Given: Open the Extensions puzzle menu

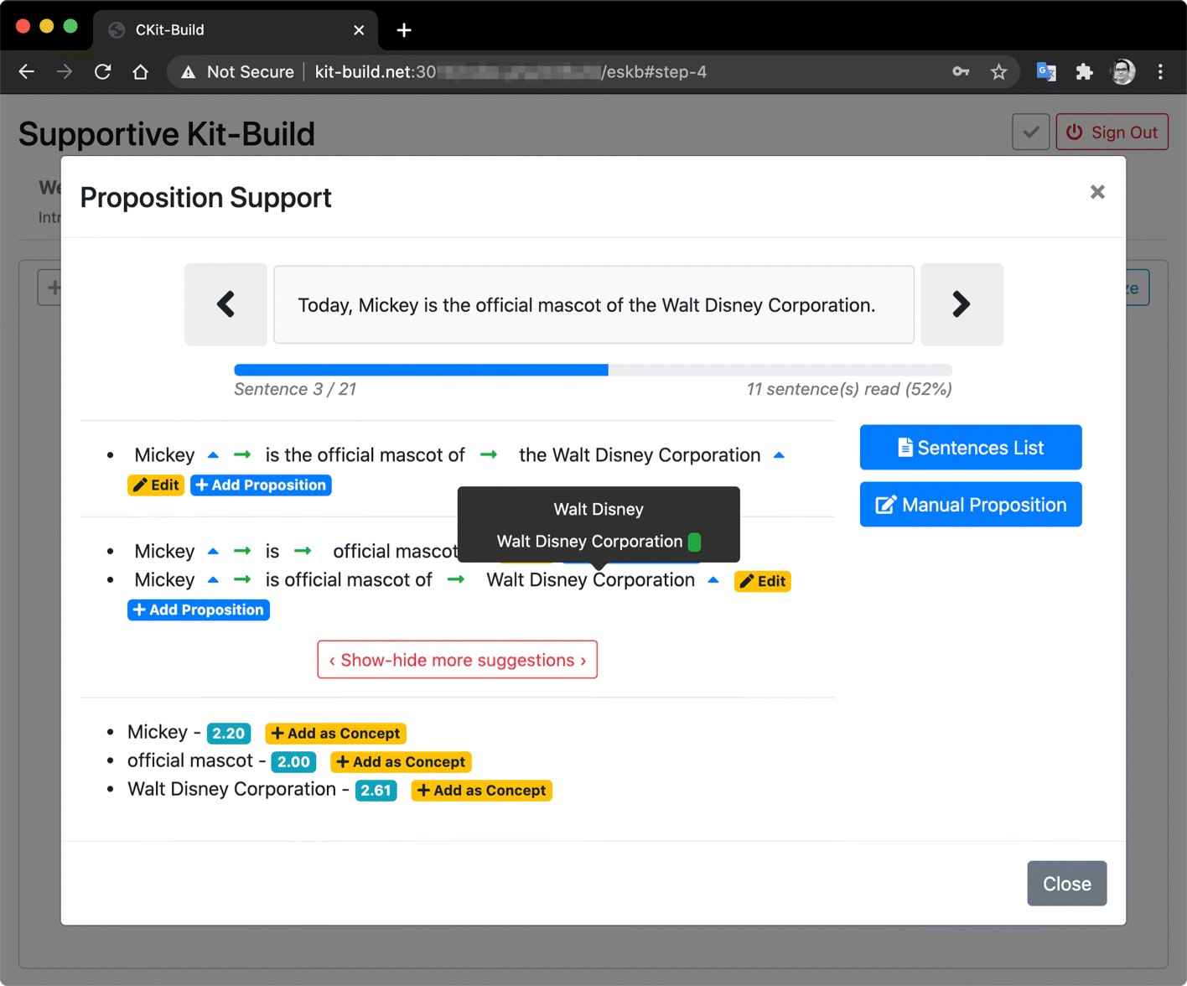Looking at the screenshot, I should click(x=1084, y=72).
